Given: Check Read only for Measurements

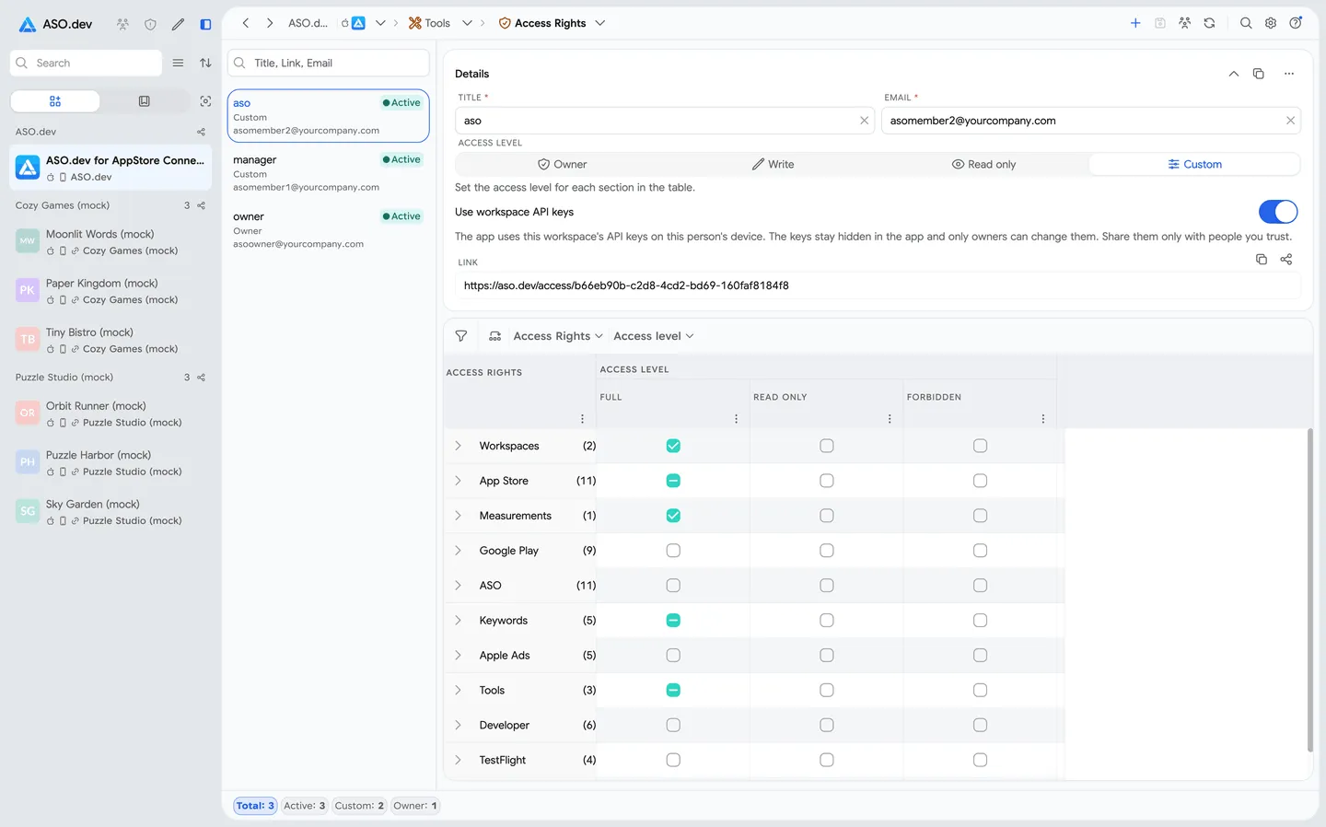Looking at the screenshot, I should [827, 516].
